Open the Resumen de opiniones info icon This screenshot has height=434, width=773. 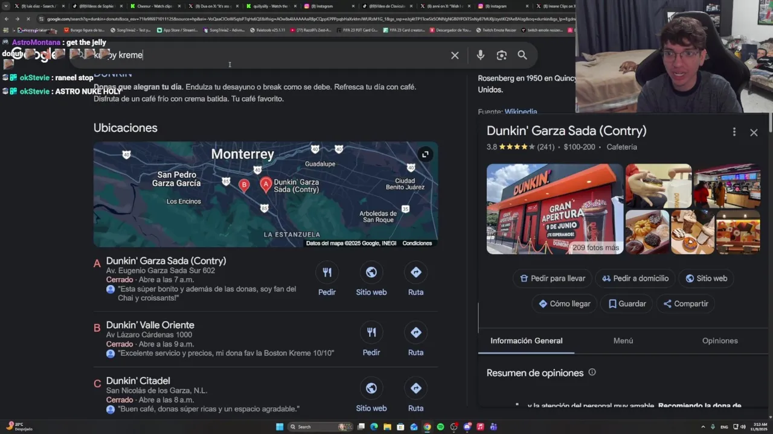coord(592,373)
